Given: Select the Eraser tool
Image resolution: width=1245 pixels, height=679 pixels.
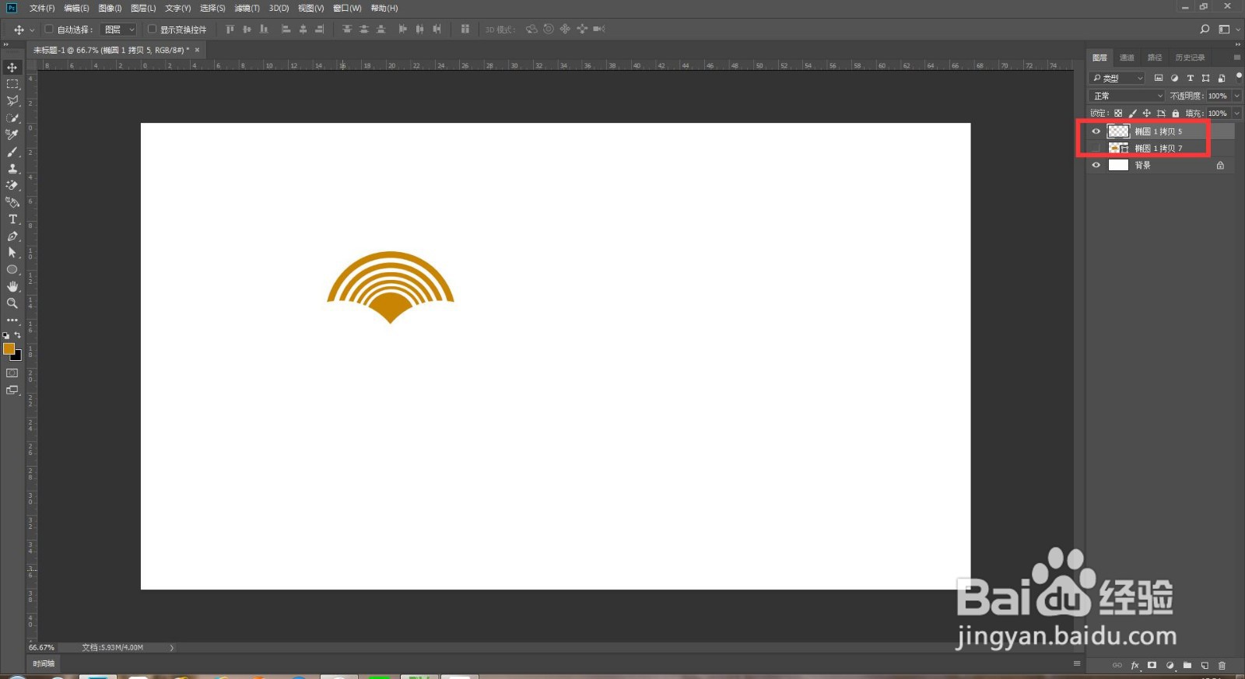Looking at the screenshot, I should 12,185.
